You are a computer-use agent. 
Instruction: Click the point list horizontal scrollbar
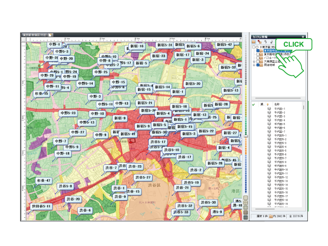click(x=265, y=209)
